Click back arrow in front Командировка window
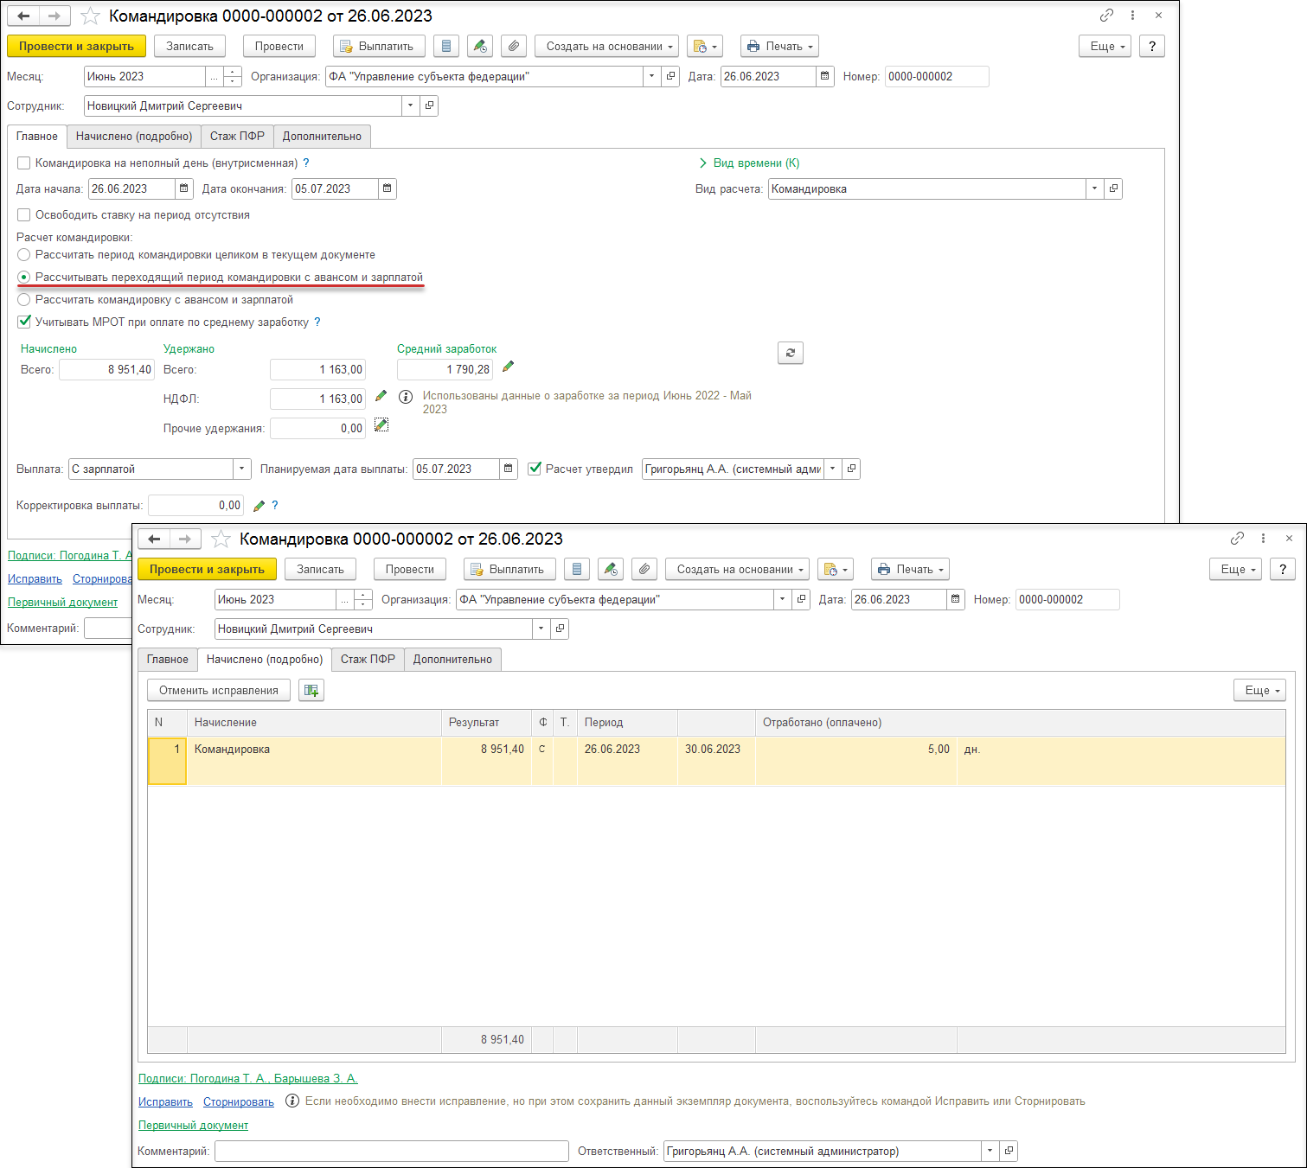The image size is (1307, 1168). pos(154,539)
